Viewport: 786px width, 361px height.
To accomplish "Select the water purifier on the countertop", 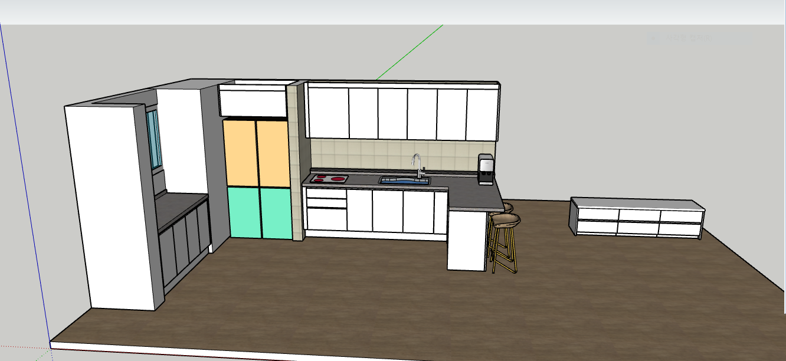I will coord(486,169).
